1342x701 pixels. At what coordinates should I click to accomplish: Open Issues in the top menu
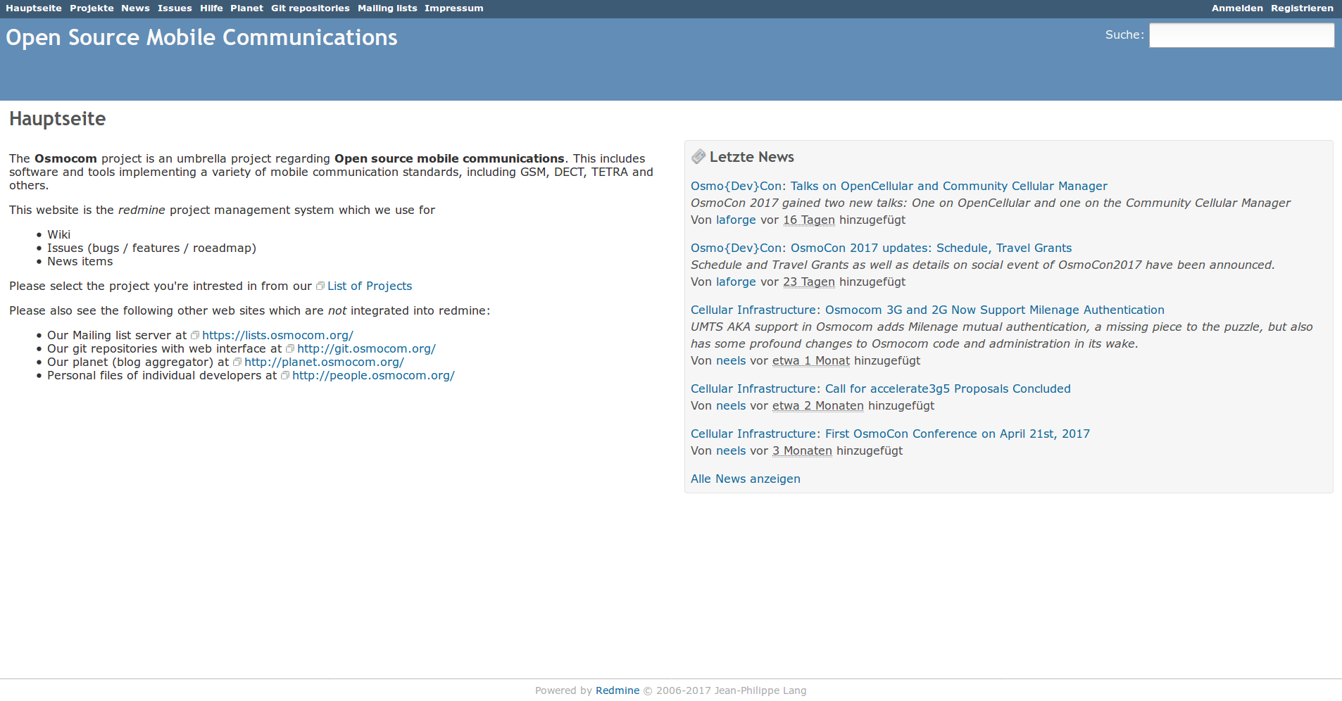pos(175,8)
